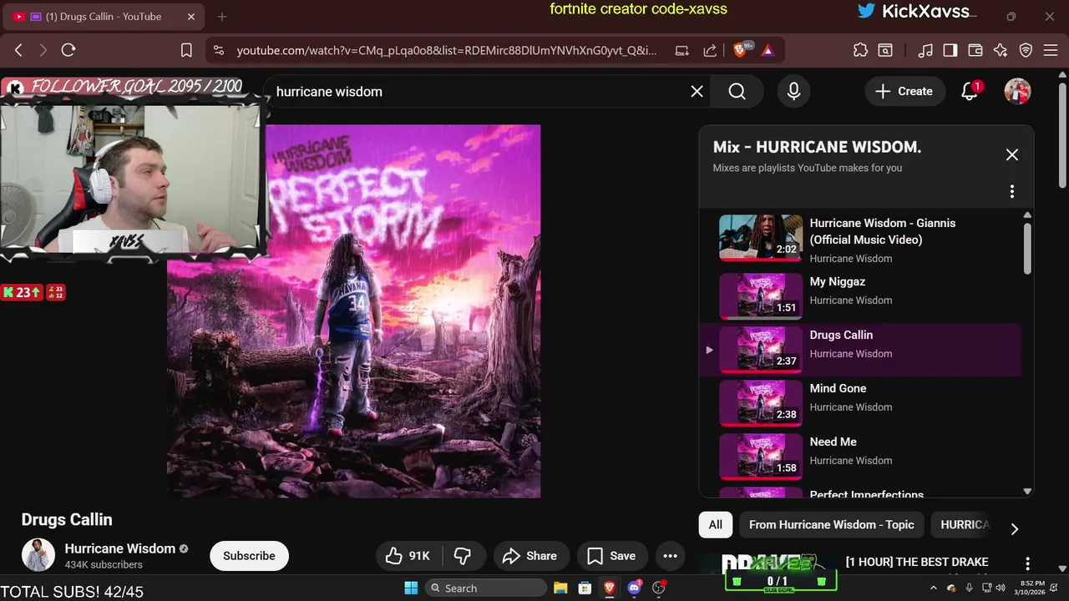
Task: Subscribe to Hurricane Wisdom
Action: 249,556
